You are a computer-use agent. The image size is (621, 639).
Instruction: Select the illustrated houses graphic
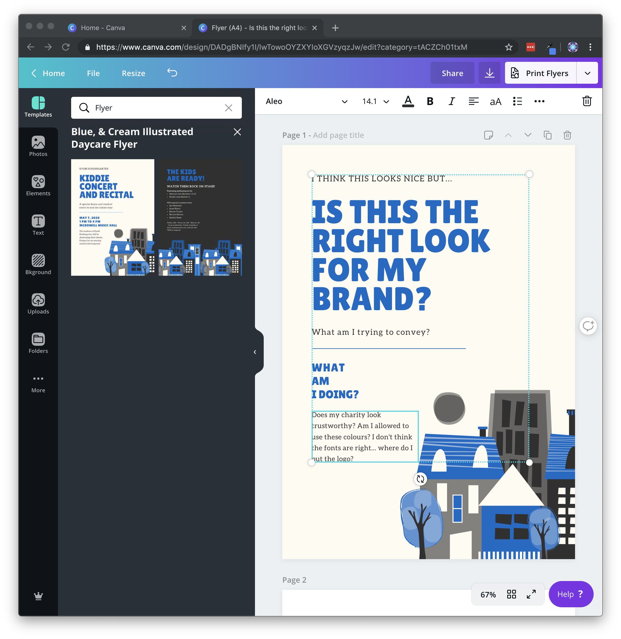point(488,474)
